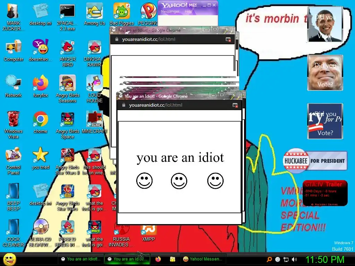Open the volume speaker tray icon

pos(294,259)
